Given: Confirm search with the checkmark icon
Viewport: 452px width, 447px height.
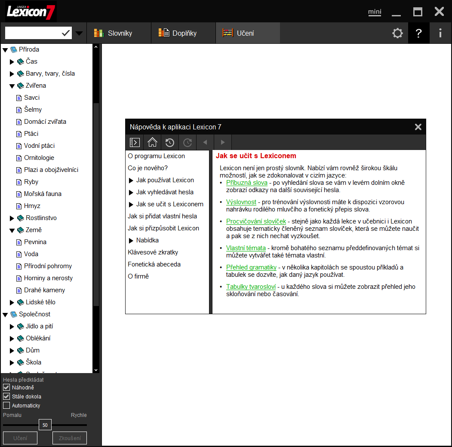Looking at the screenshot, I should (66, 33).
